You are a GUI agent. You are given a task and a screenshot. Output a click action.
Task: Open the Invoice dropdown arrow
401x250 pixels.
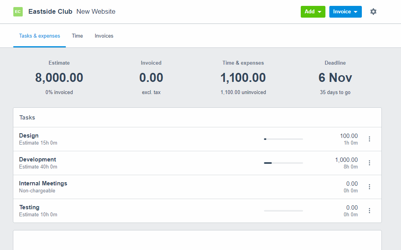coord(356,12)
